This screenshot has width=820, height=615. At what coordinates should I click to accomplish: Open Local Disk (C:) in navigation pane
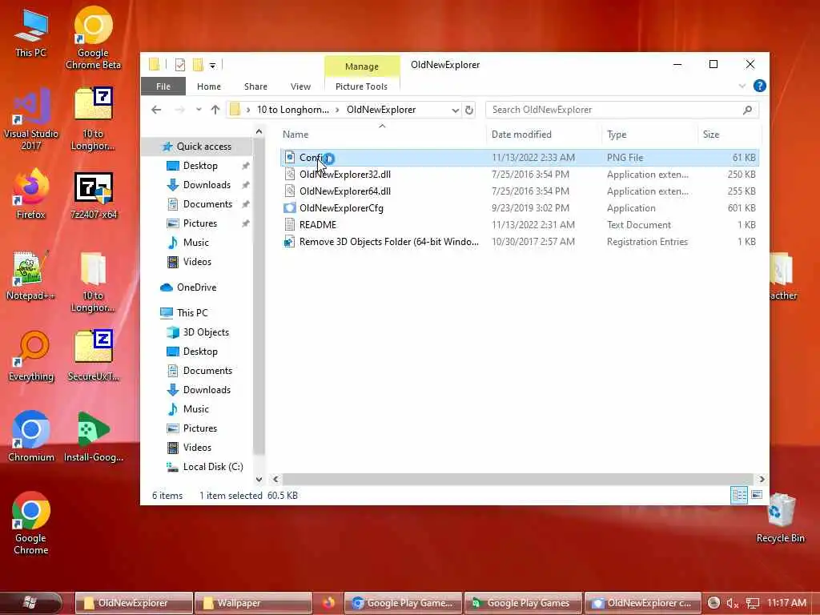click(205, 467)
